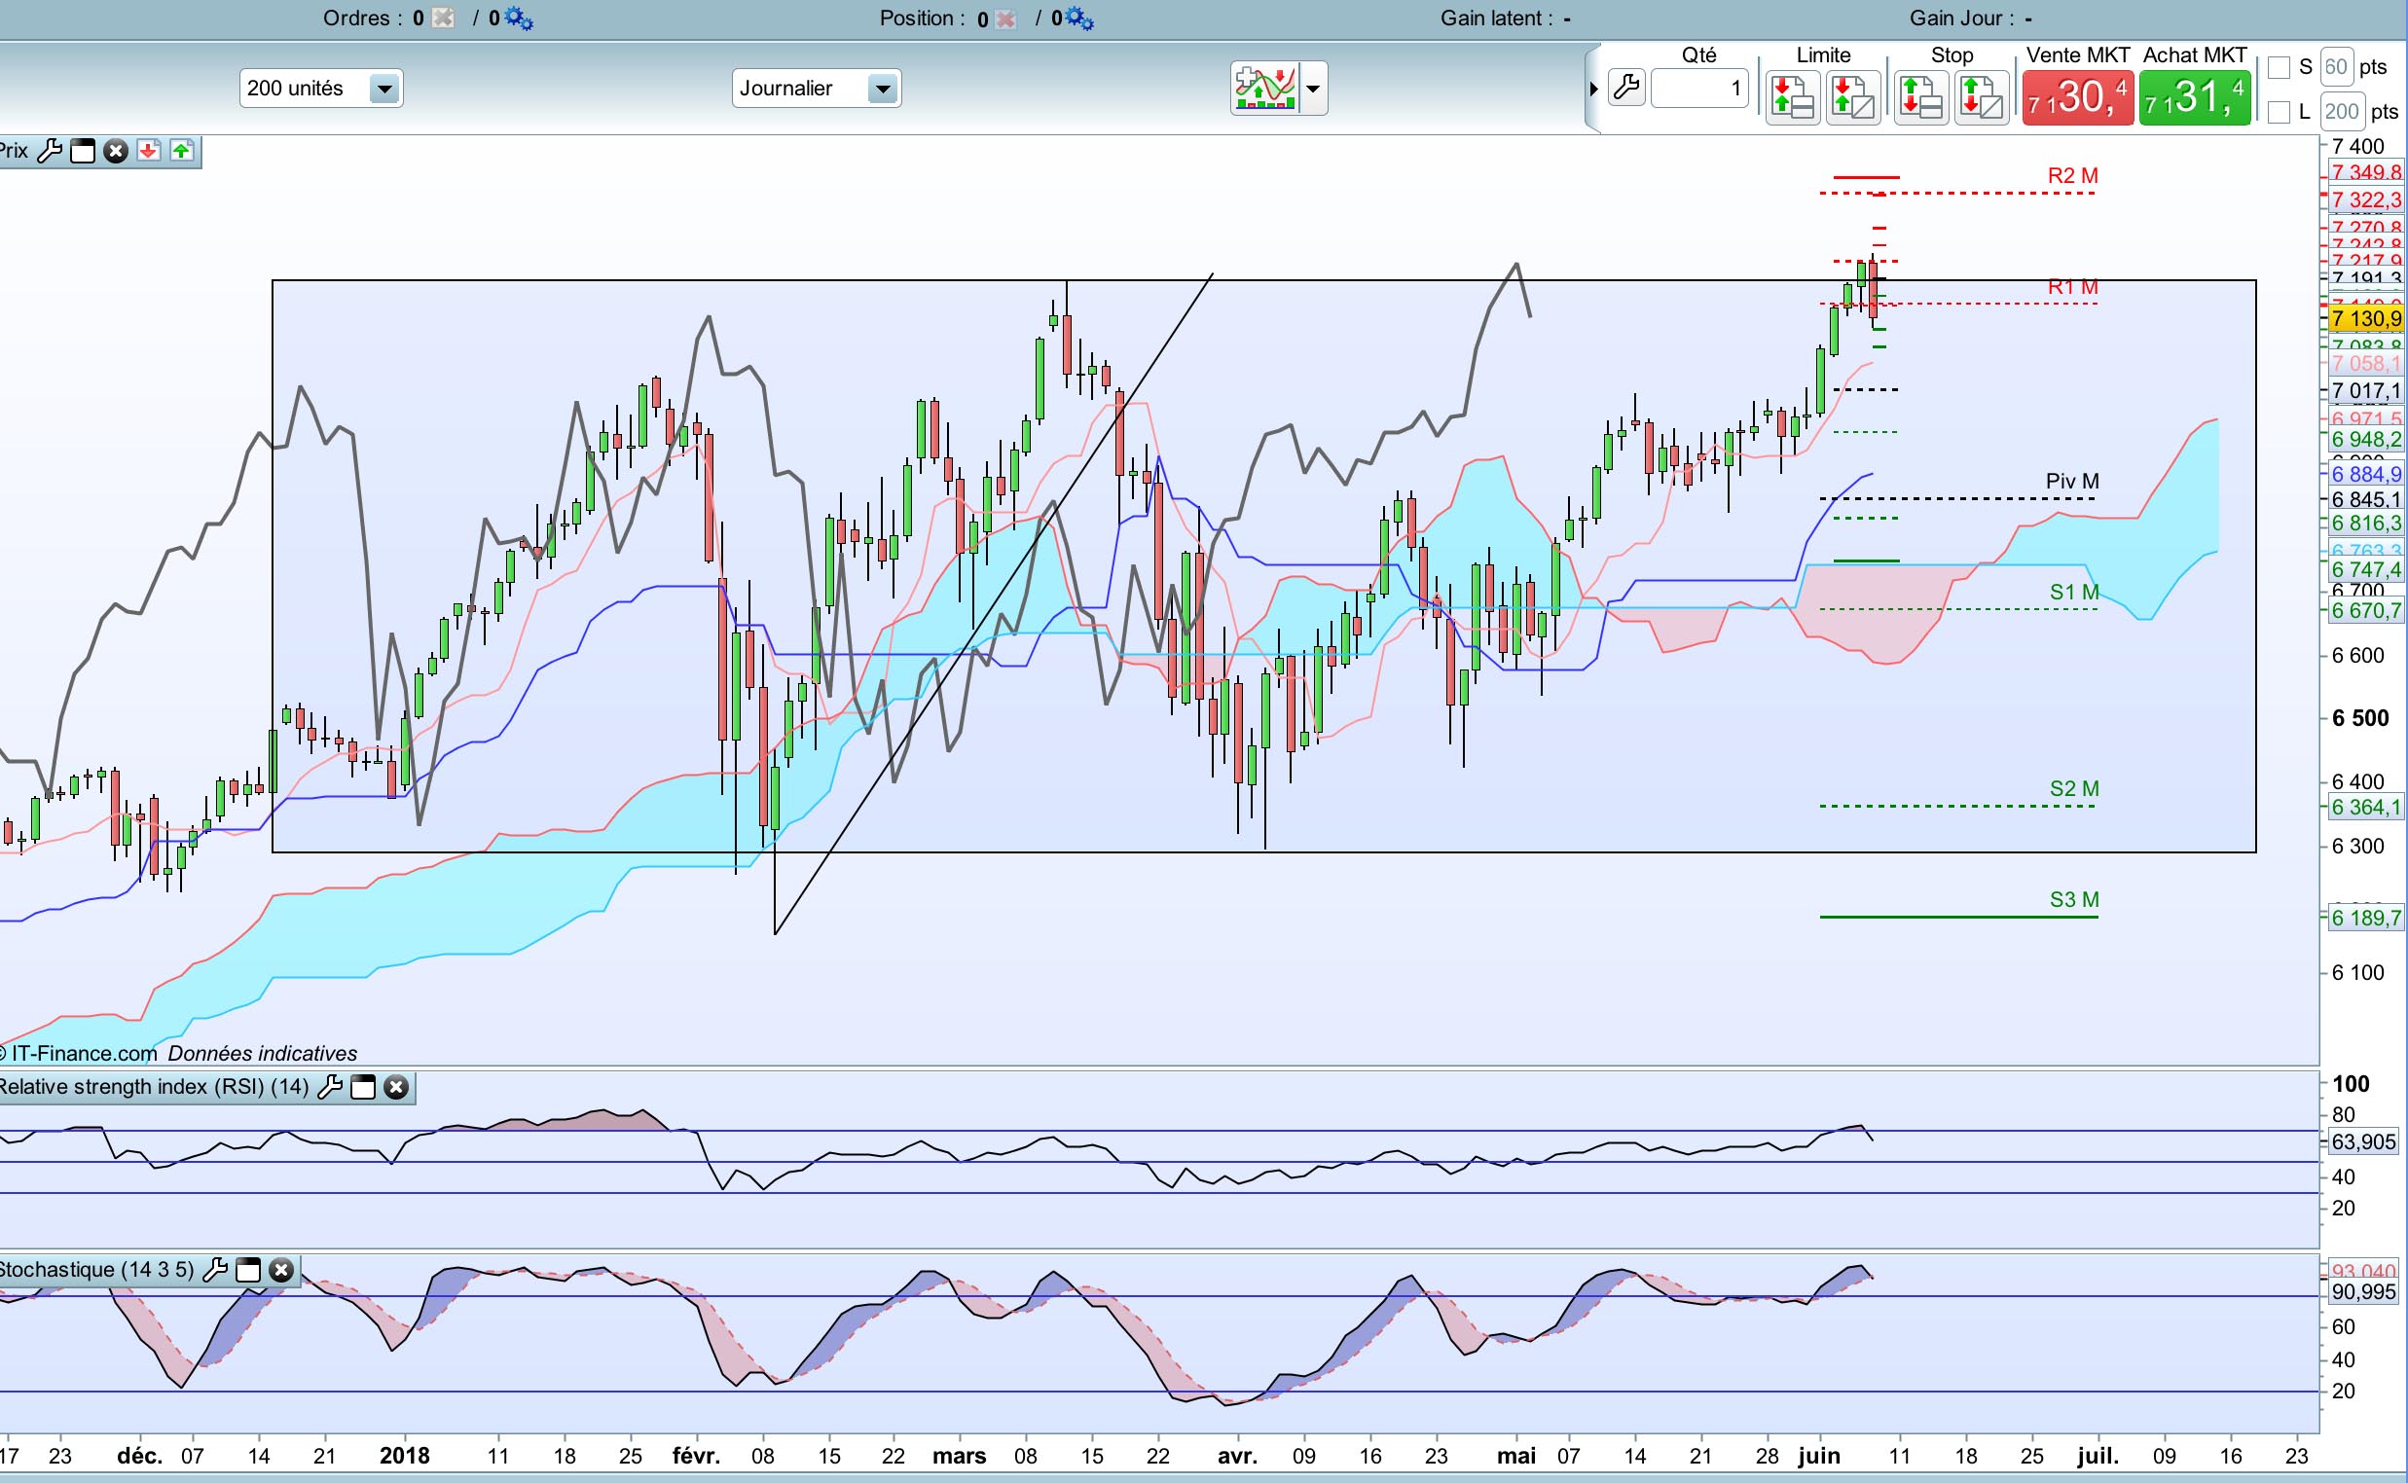Click the Vente MKT sell button
Image resolution: width=2408 pixels, height=1483 pixels.
coord(2077,97)
